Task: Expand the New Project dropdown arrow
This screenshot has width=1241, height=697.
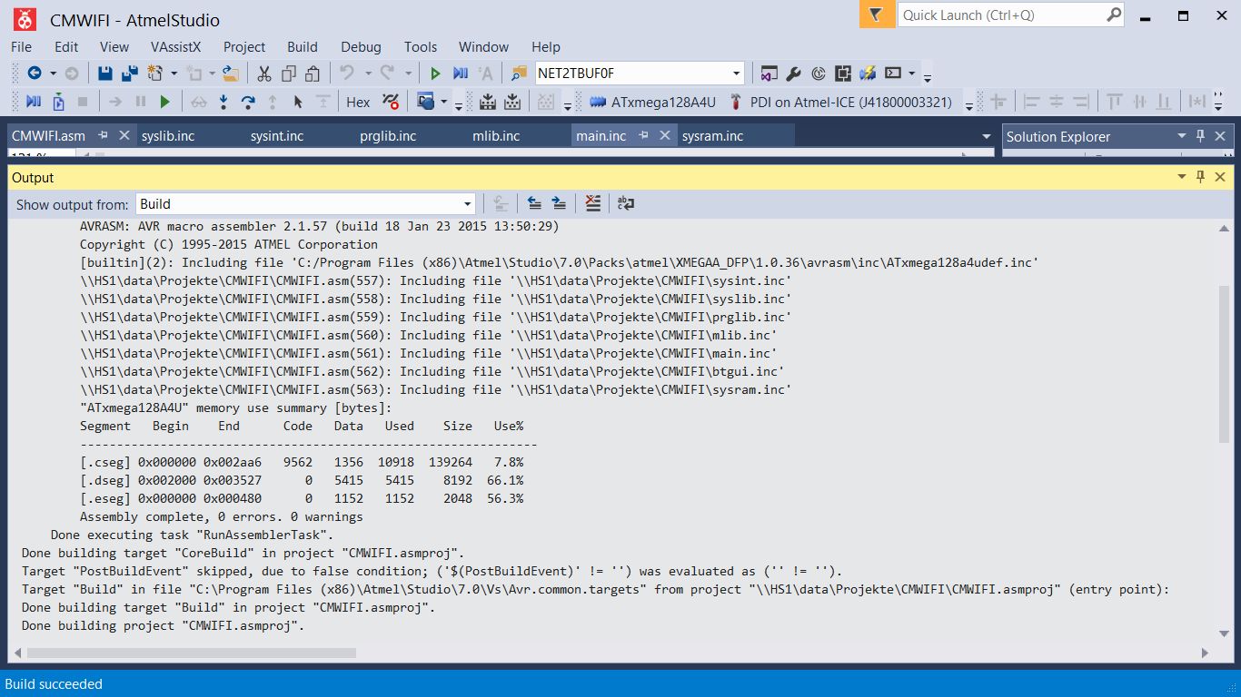Action: (x=174, y=74)
